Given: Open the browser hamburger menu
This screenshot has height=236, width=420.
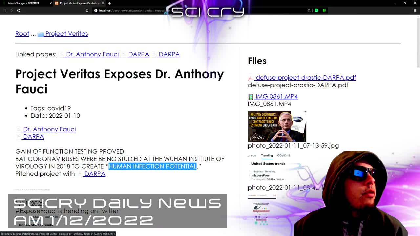Looking at the screenshot, I should click(x=415, y=10).
